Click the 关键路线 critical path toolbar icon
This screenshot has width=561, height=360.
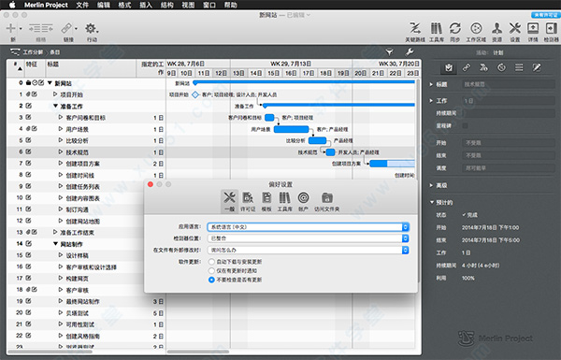coord(415,28)
